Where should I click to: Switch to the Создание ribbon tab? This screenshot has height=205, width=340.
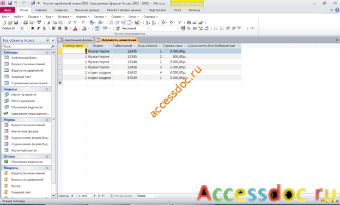tap(61, 10)
